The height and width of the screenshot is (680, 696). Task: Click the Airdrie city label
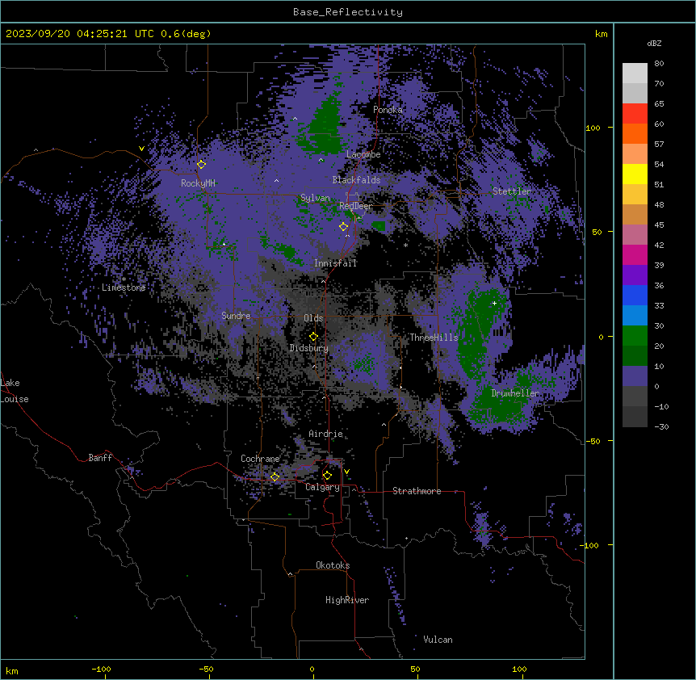pos(326,434)
